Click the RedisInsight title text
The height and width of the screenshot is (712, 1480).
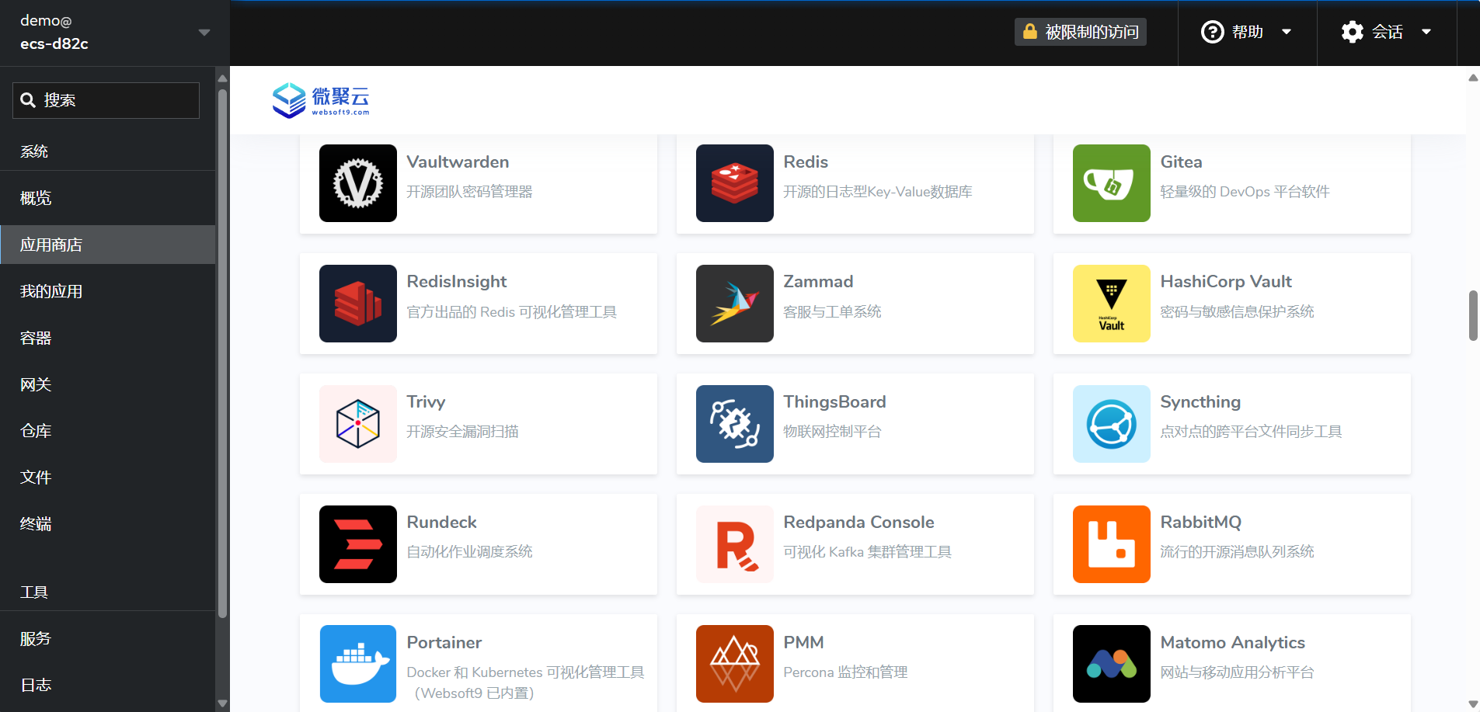tap(457, 282)
